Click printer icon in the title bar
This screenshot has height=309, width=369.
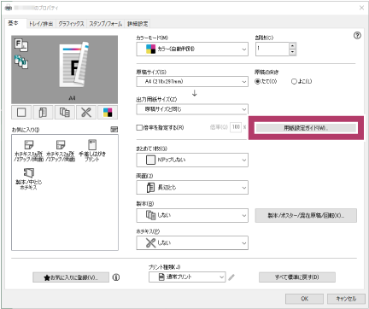9,8
